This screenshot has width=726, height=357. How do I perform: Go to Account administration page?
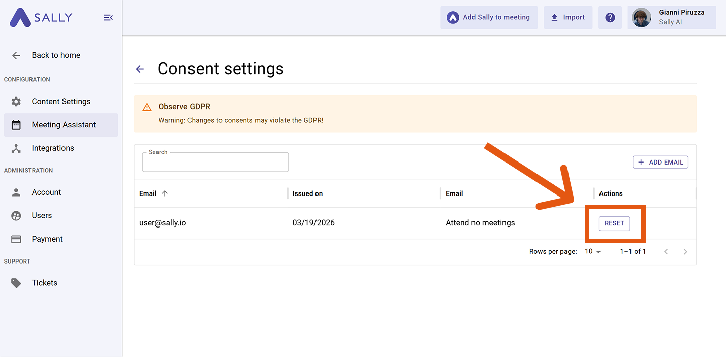click(x=46, y=192)
